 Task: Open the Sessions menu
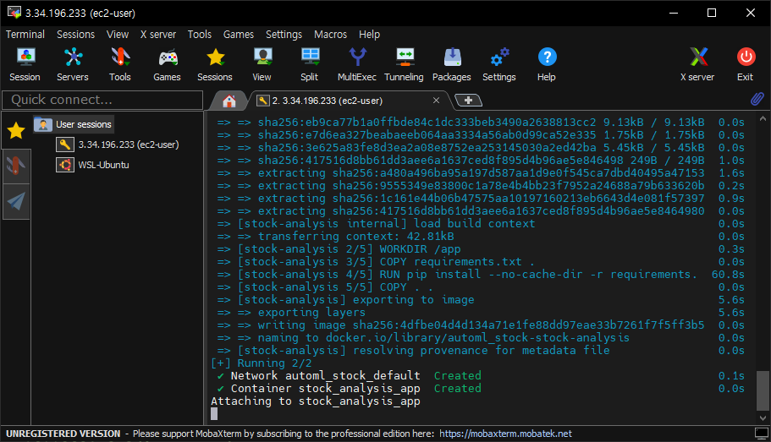(x=75, y=35)
